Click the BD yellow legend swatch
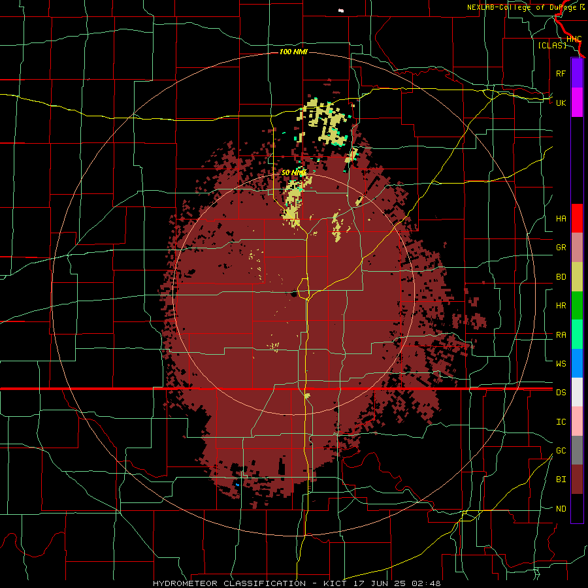The image size is (588, 588). point(577,277)
